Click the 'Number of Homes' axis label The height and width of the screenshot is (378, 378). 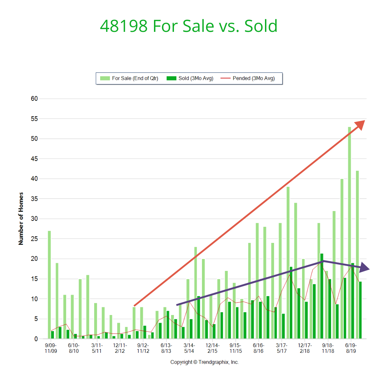pyautogui.click(x=21, y=218)
